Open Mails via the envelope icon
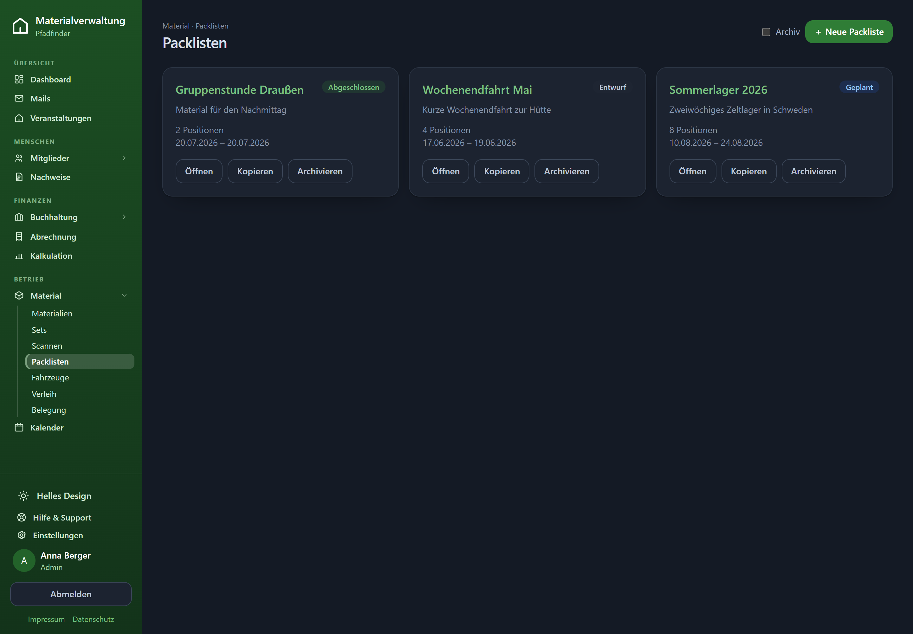The image size is (913, 634). point(19,99)
